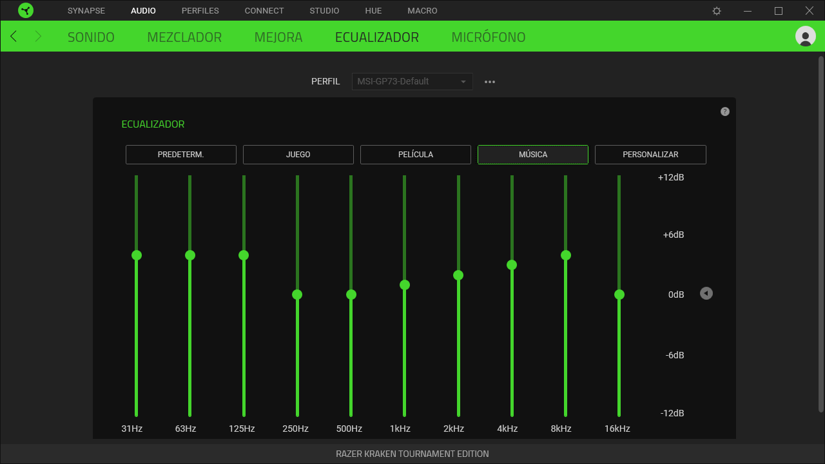Screen dimensions: 825x464
Task: Click the 250Hz frequency label
Action: pyautogui.click(x=295, y=429)
